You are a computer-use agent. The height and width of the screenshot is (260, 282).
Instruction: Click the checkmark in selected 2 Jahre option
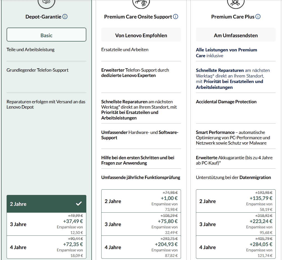pos(79,204)
